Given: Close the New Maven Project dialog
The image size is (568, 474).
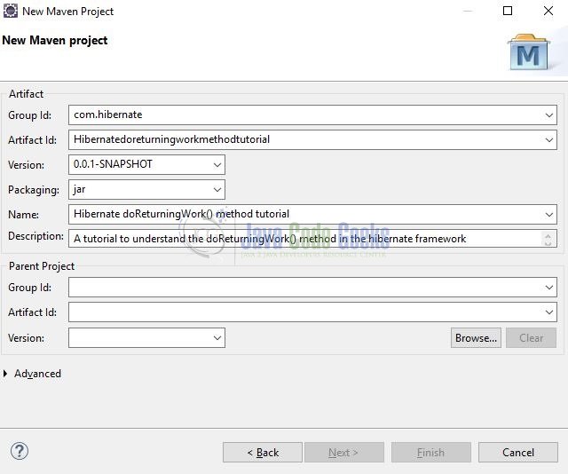Looking at the screenshot, I should pos(548,11).
